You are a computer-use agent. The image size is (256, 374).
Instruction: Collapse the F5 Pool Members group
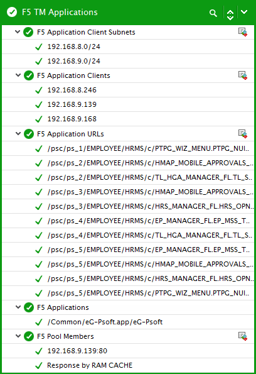tap(18, 336)
